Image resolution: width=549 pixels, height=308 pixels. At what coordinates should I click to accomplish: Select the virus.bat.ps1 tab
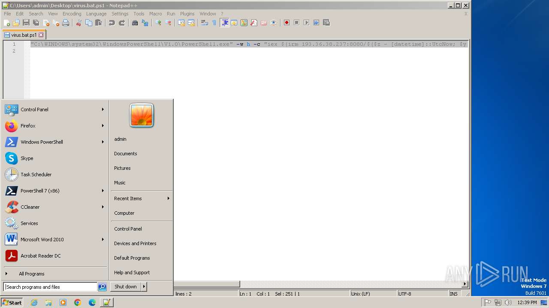[x=24, y=35]
